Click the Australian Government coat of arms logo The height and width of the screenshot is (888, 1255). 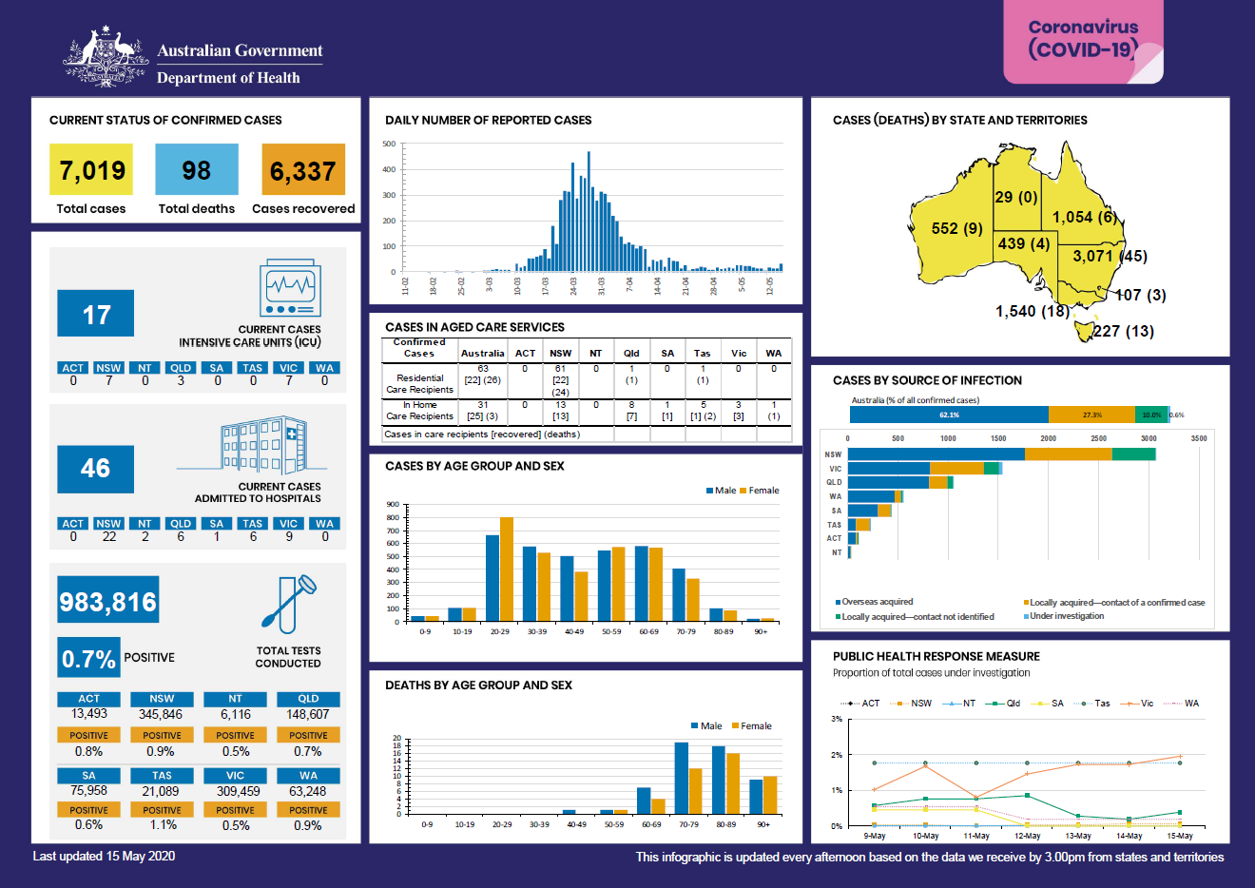[x=106, y=56]
